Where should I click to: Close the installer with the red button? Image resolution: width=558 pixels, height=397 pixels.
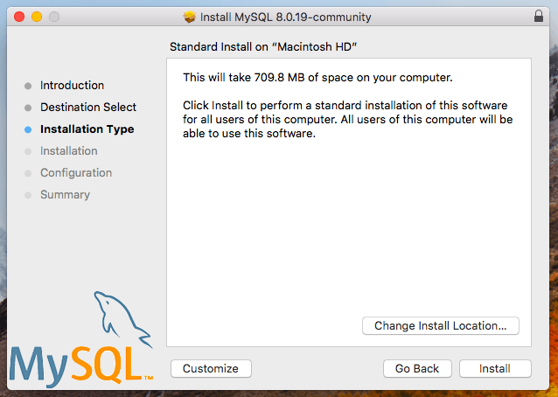19,17
